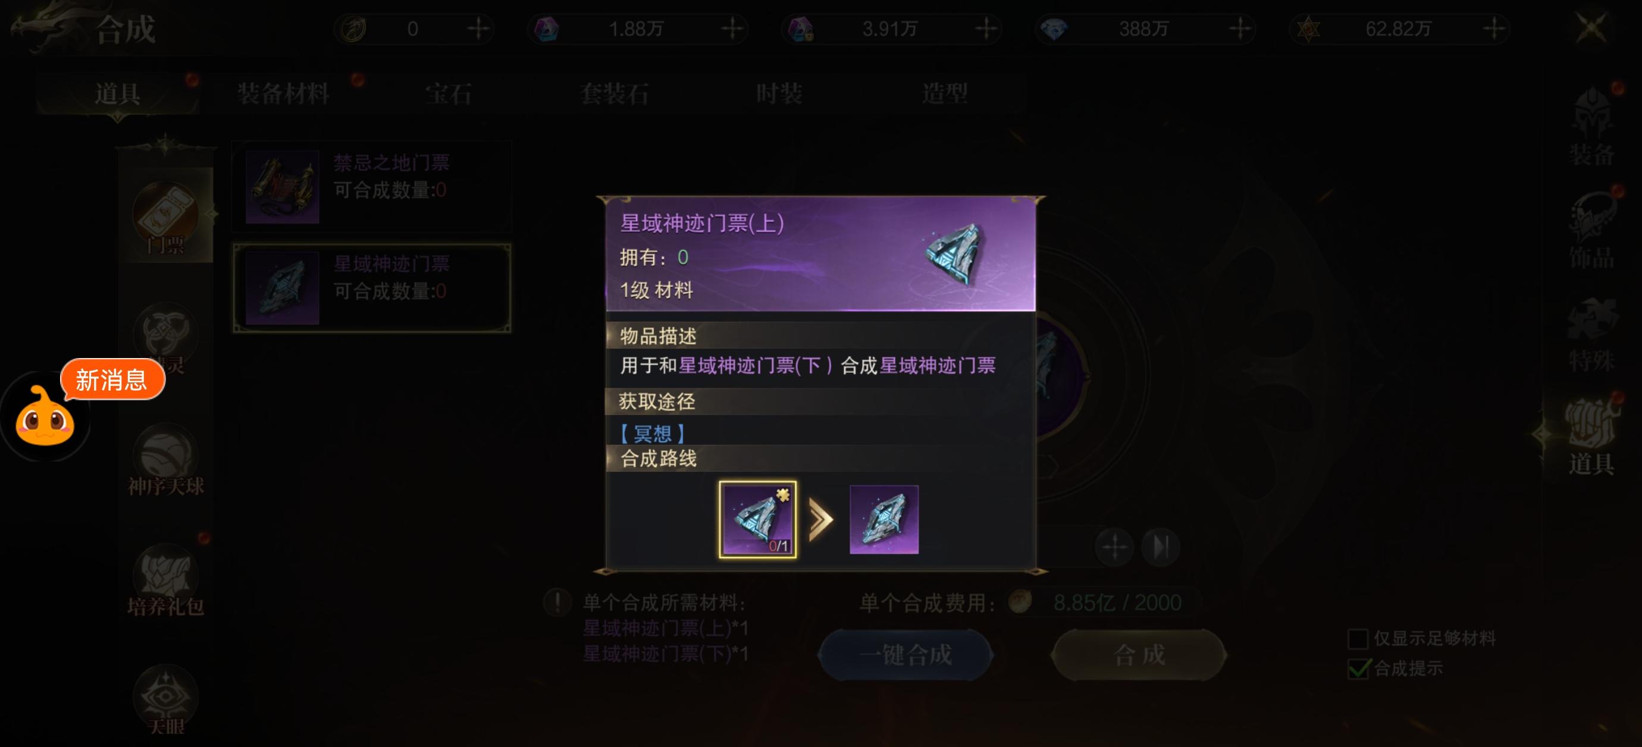The width and height of the screenshot is (1642, 747).
Task: Click the 【冥想】 acquisition link
Action: pos(652,434)
